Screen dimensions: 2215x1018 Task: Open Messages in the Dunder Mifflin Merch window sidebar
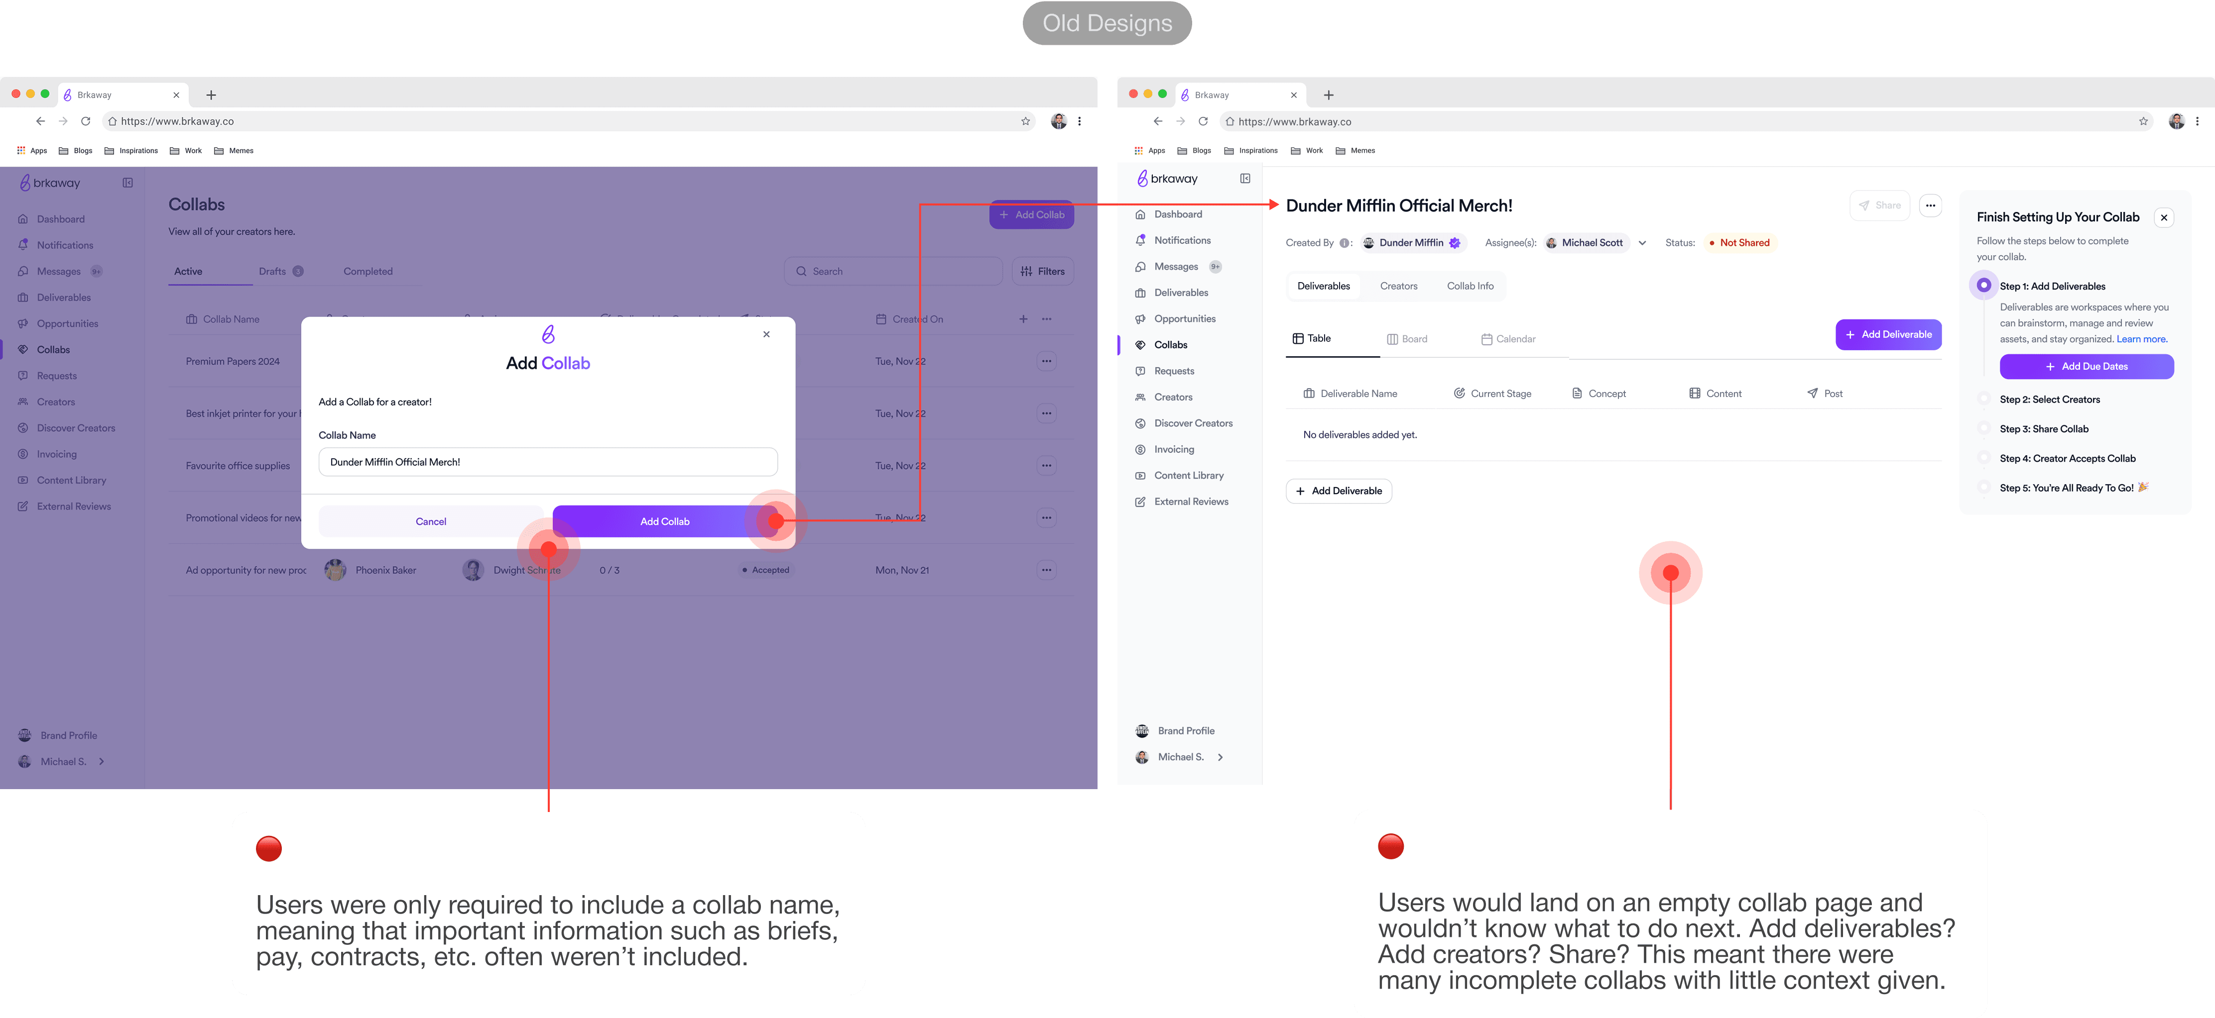(1178, 266)
